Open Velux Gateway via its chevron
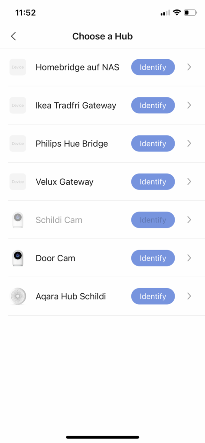 [x=189, y=182]
